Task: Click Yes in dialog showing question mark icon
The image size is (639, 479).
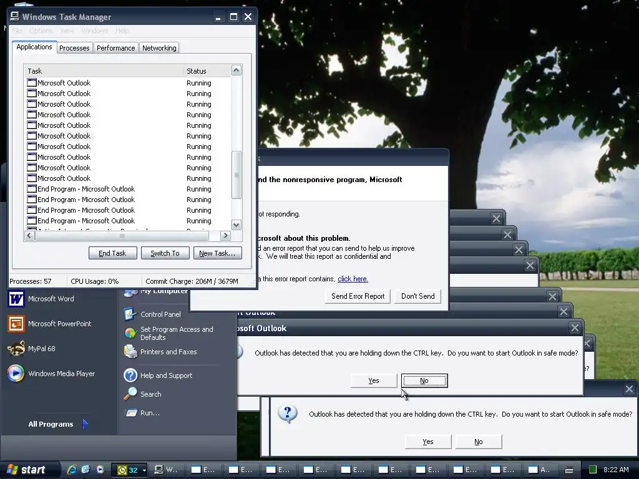Action: pos(428,442)
